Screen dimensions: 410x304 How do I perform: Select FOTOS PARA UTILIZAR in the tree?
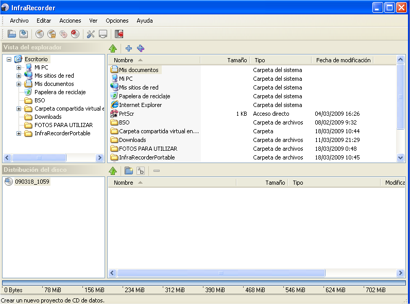[x=63, y=125]
